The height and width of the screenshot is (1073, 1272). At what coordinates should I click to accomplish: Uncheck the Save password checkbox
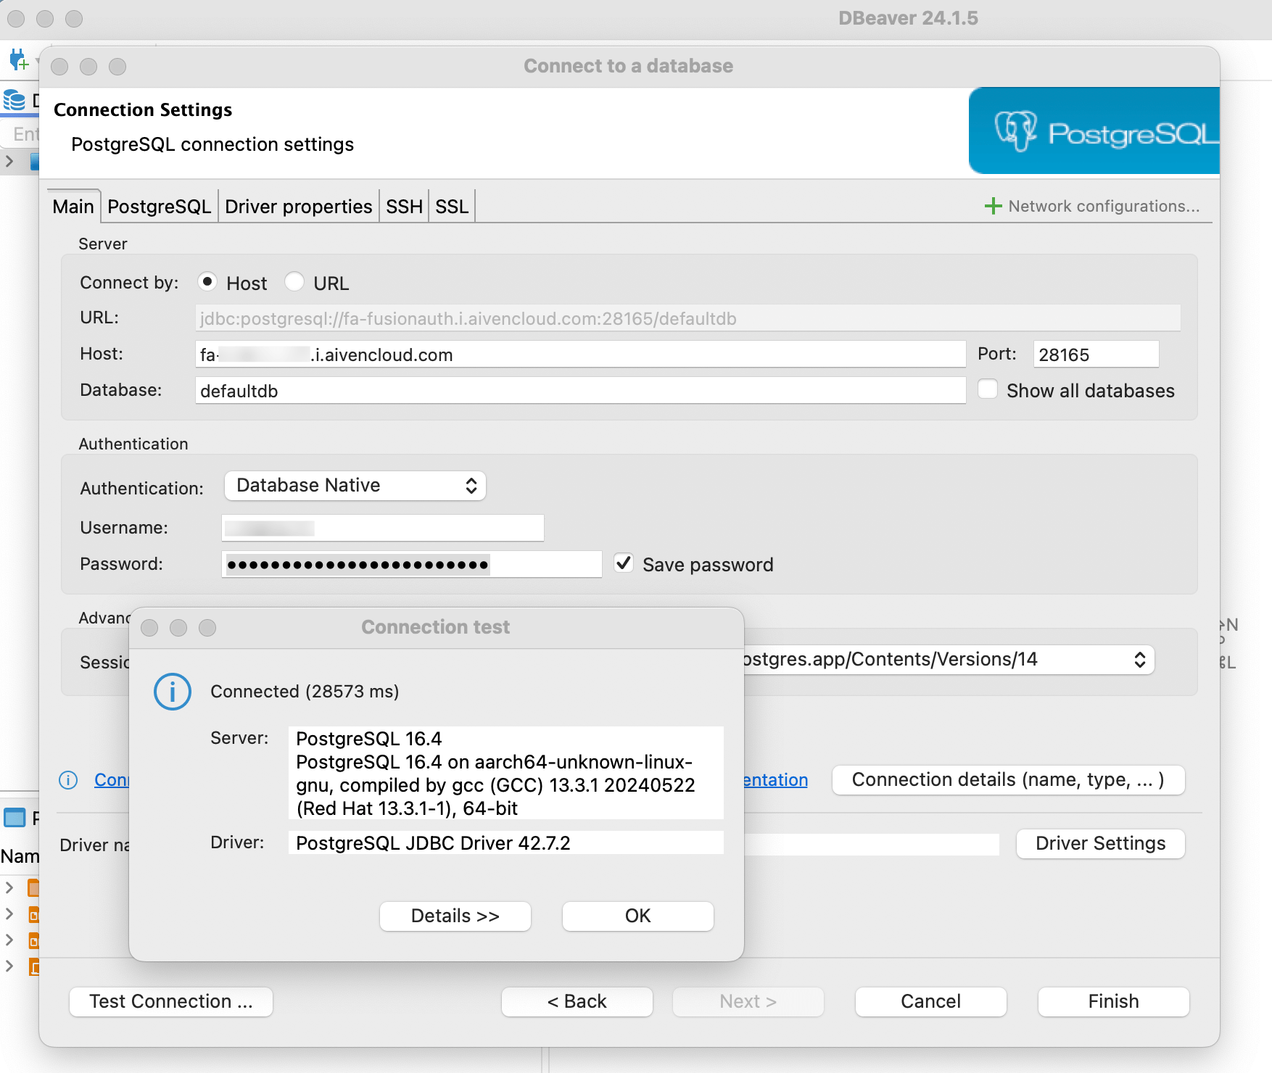624,563
